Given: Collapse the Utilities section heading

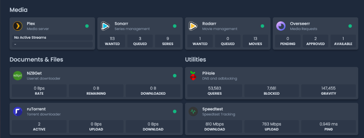Looking at the screenshot, I should tap(196, 59).
